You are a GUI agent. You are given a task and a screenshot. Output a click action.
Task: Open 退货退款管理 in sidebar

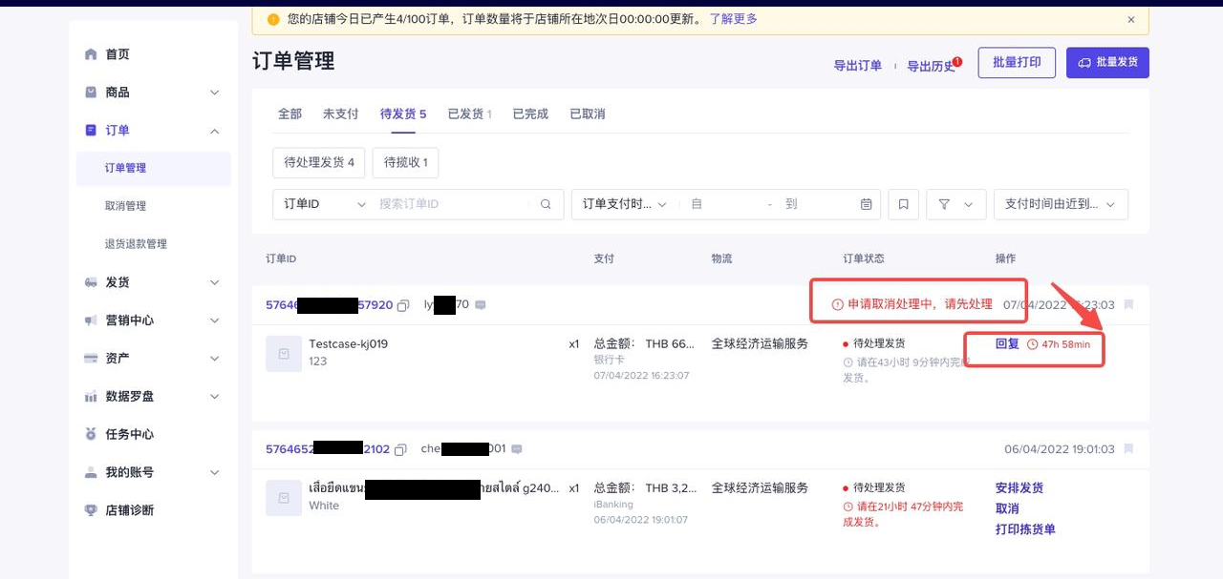136,244
